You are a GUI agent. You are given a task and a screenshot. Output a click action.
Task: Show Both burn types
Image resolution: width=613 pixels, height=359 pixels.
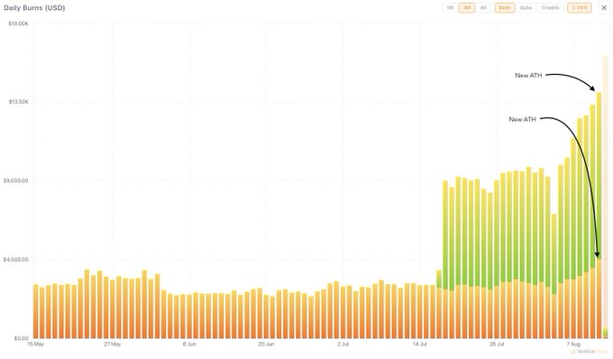click(x=505, y=8)
